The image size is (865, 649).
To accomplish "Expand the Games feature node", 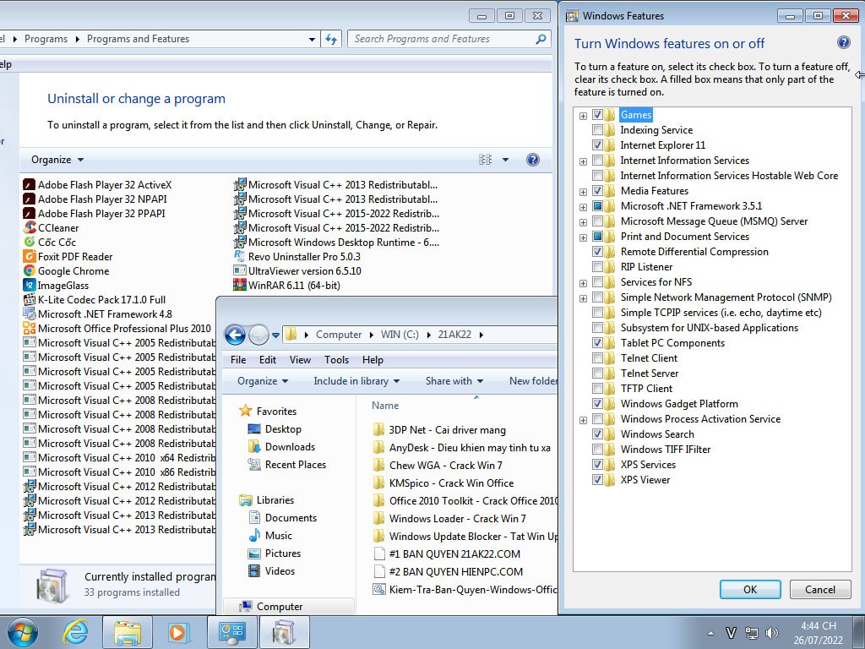I will click(x=583, y=116).
